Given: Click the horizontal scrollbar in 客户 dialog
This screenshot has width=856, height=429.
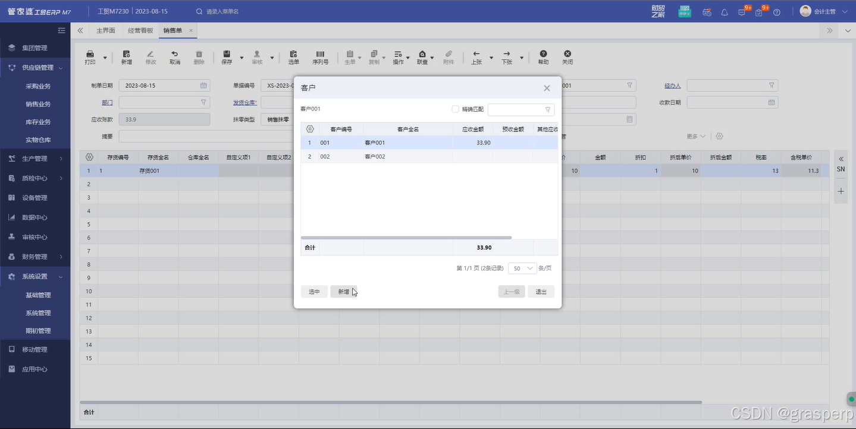Looking at the screenshot, I should pos(406,238).
